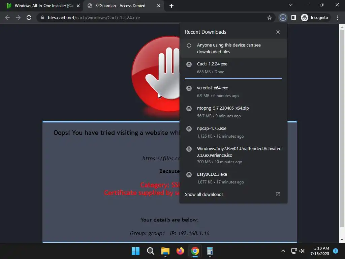
Task: Open npcap-1.75.exe download
Action: pos(233,132)
